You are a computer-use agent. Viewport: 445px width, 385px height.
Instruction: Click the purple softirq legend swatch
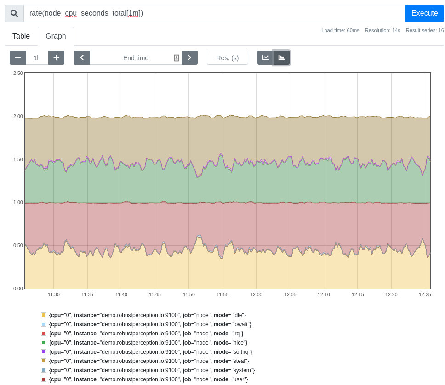coord(43,352)
